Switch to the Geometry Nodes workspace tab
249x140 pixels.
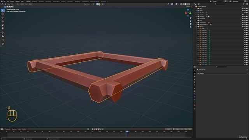(95, 2)
